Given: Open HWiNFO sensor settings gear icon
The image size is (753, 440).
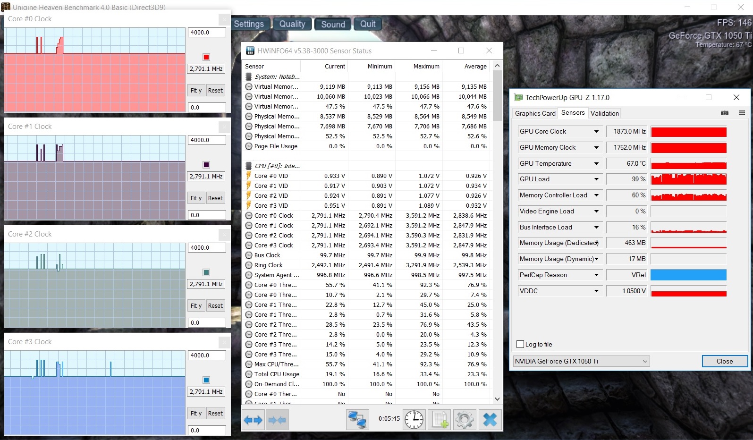Looking at the screenshot, I should (465, 420).
